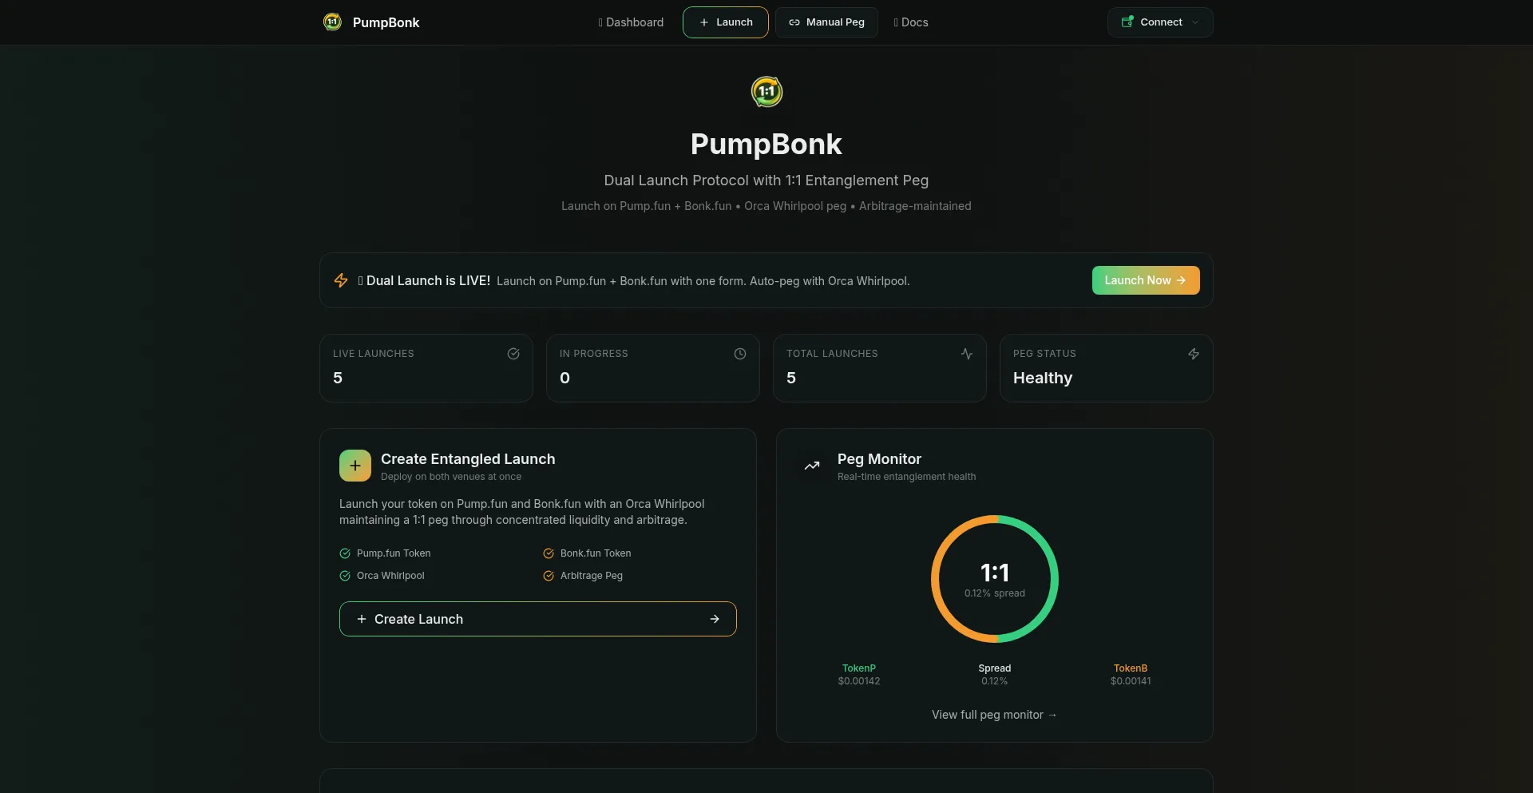Click the lightning bolt in the Dual Launch banner
The width and height of the screenshot is (1533, 793).
(x=341, y=280)
